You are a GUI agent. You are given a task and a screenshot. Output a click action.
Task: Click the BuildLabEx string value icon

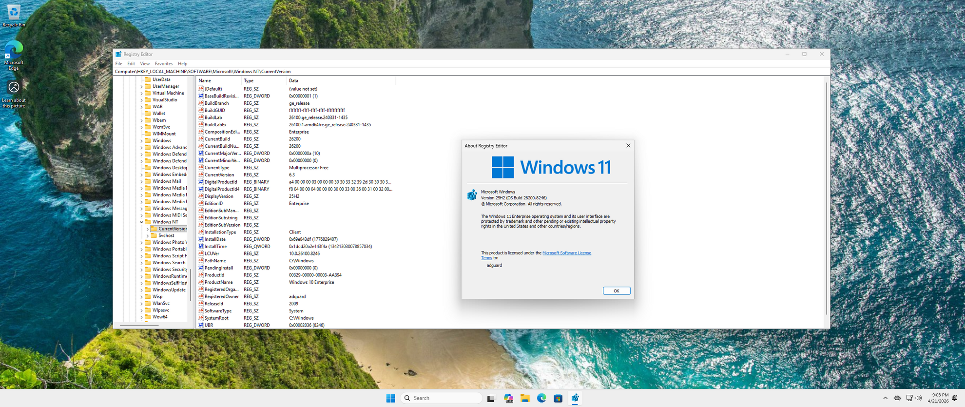click(200, 125)
